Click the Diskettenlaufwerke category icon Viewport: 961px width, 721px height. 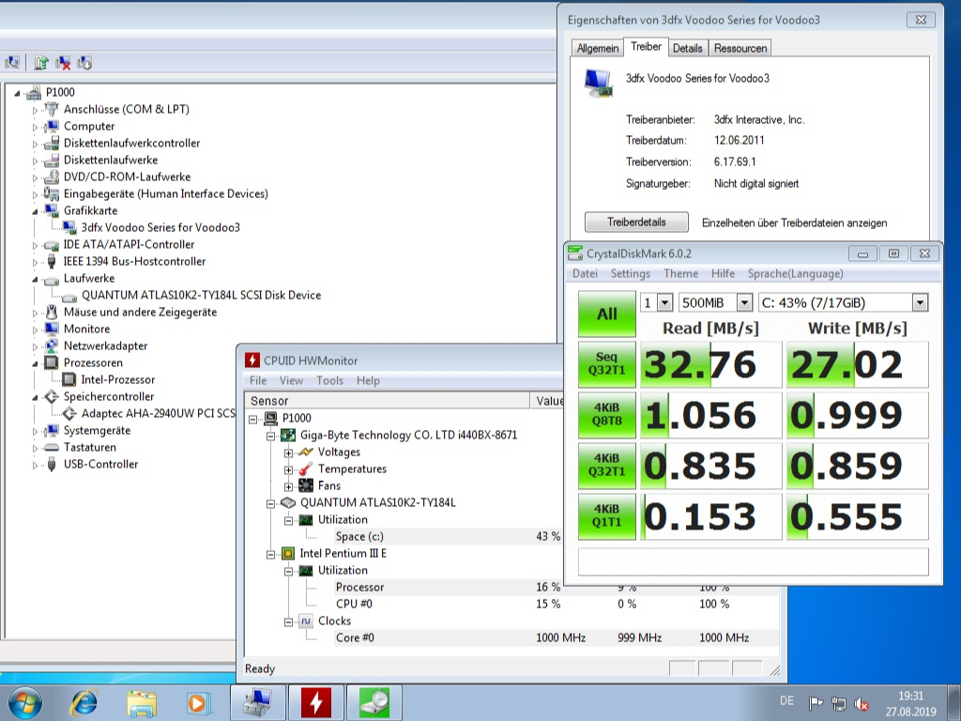(x=52, y=160)
